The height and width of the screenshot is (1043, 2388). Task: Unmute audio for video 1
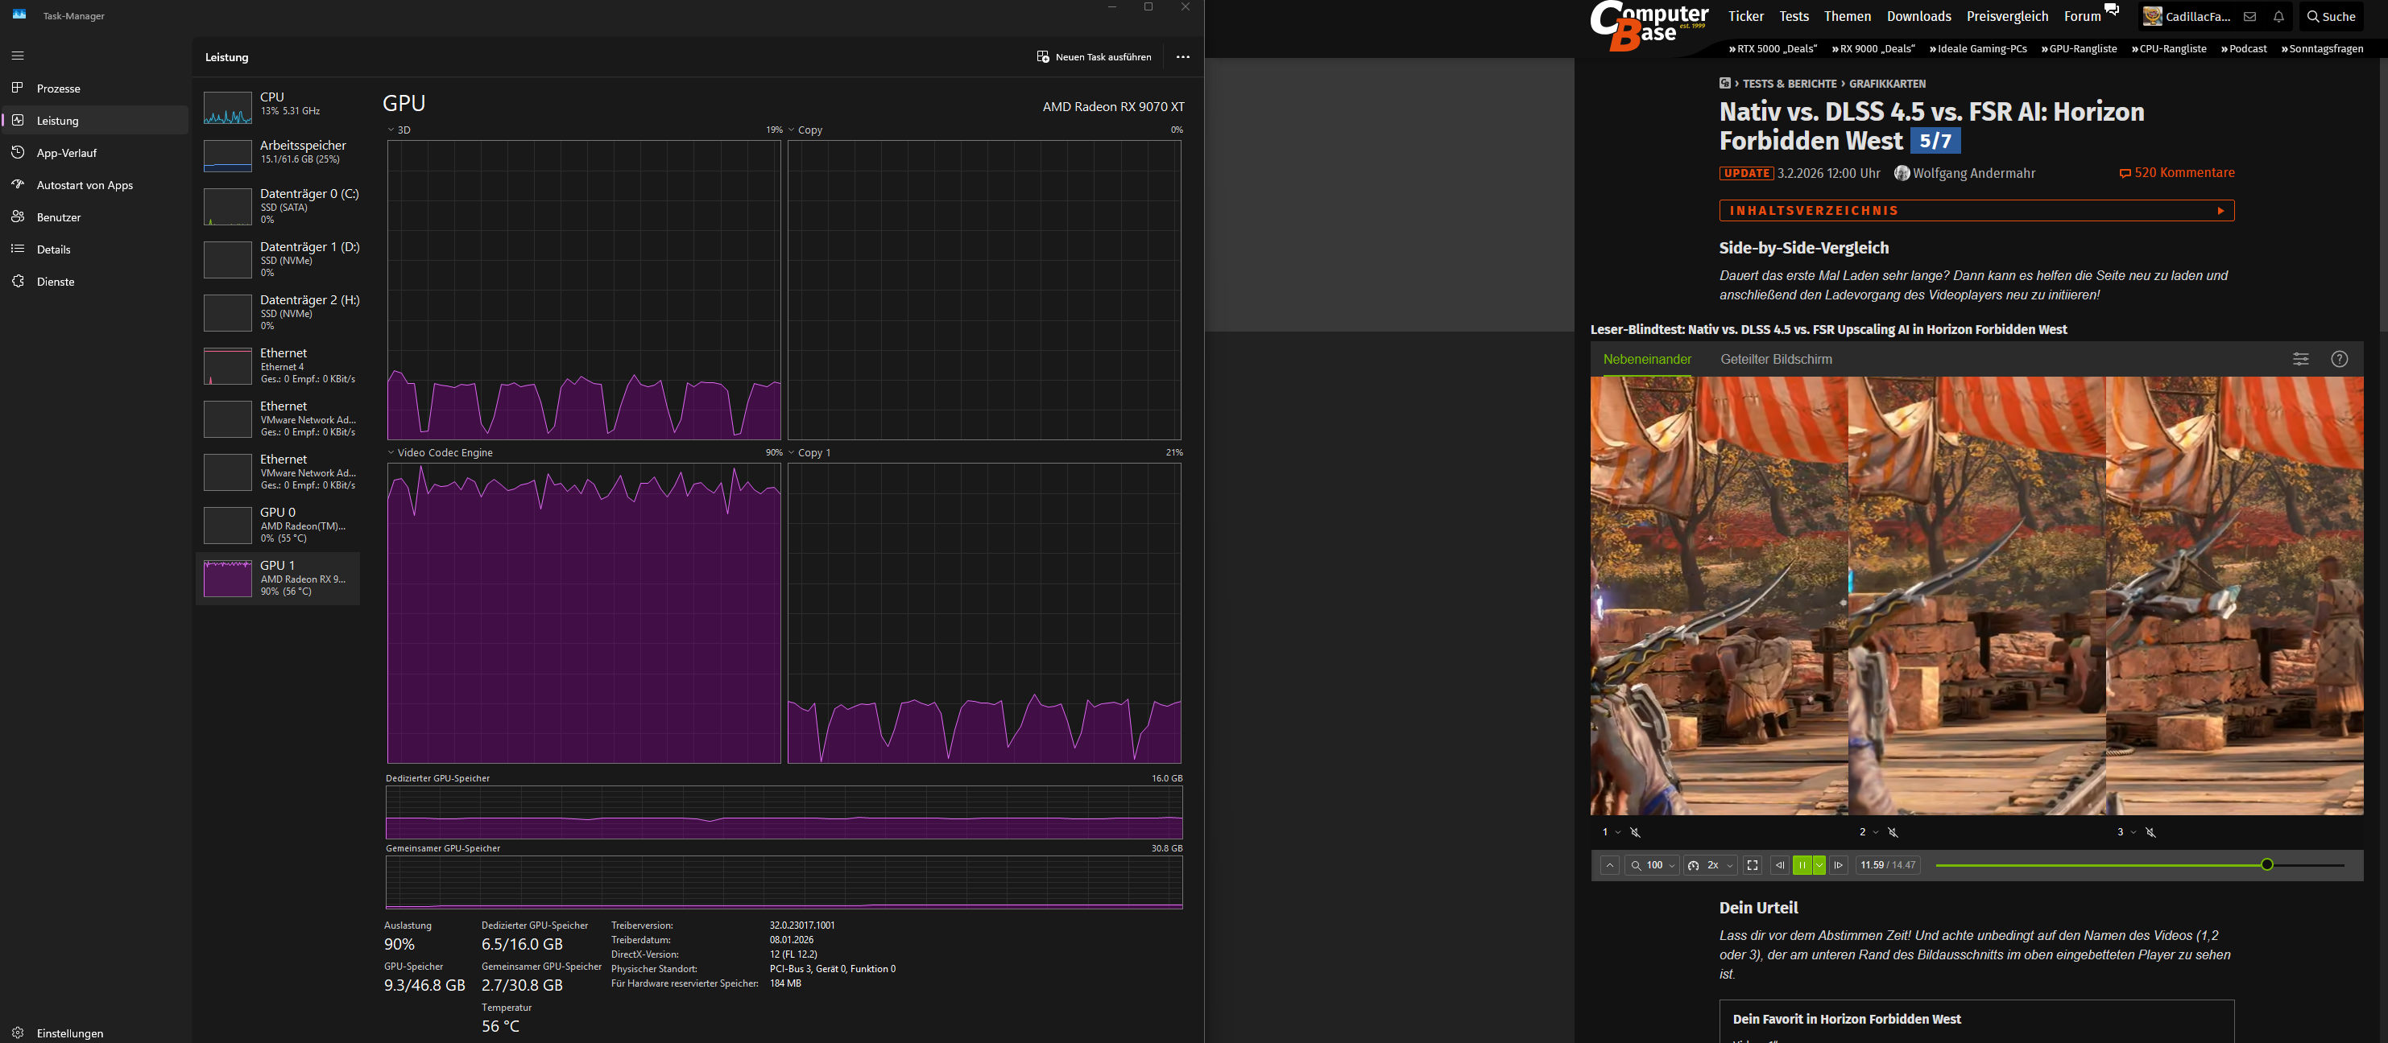click(x=1635, y=833)
